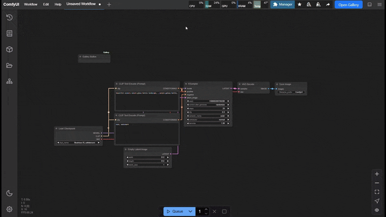This screenshot has width=386, height=217.
Task: Click the ComfyUI logo
Action: [11, 4]
